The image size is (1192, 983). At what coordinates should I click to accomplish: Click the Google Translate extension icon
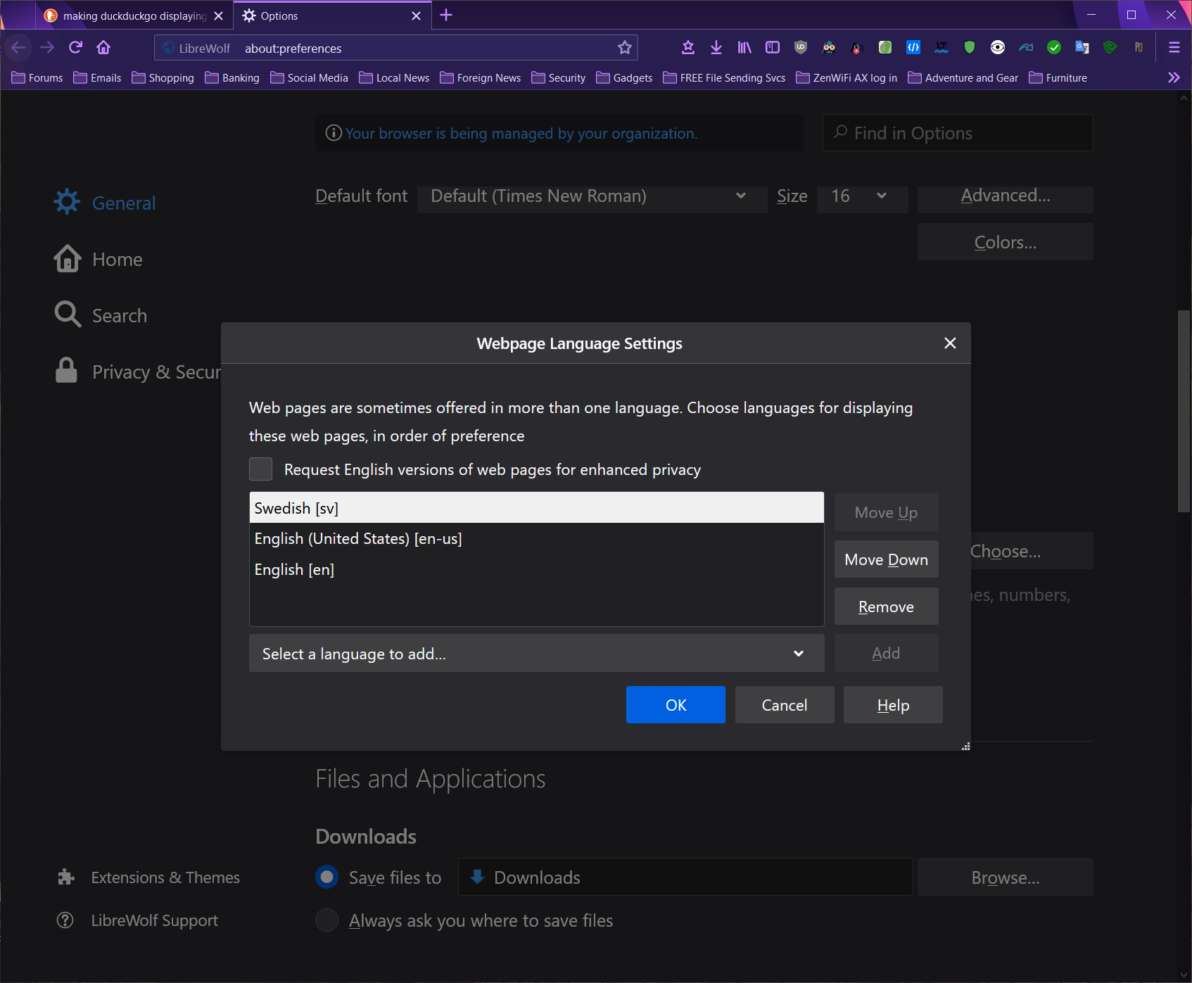coord(1082,48)
